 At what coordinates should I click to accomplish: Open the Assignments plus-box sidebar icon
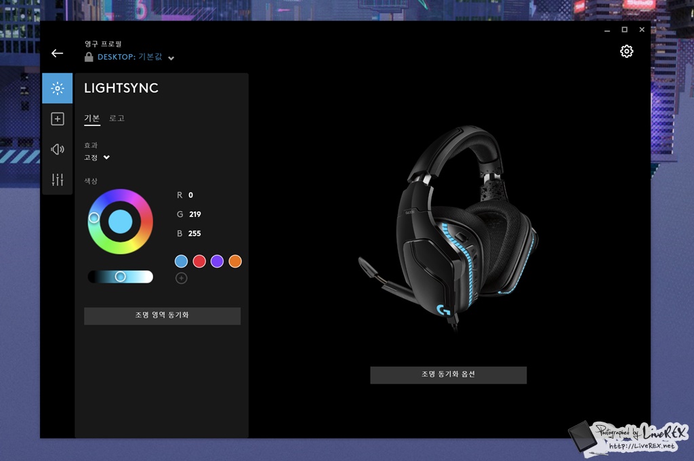[58, 119]
